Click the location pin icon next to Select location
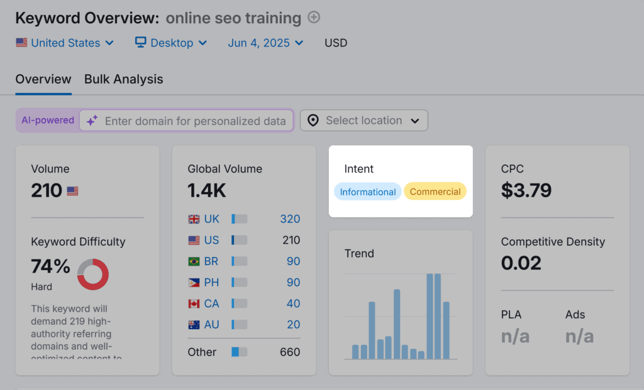 pyautogui.click(x=313, y=120)
